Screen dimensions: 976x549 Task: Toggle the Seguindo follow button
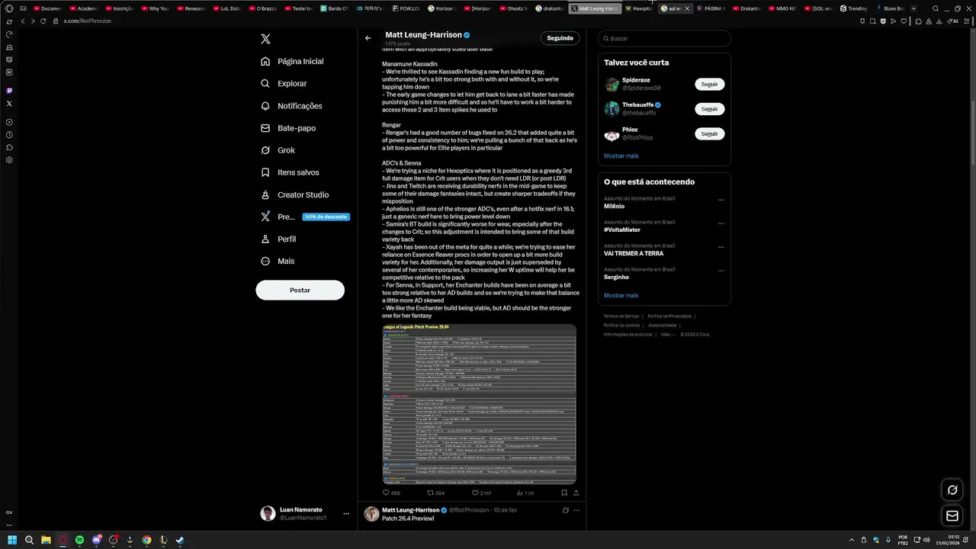pos(560,37)
